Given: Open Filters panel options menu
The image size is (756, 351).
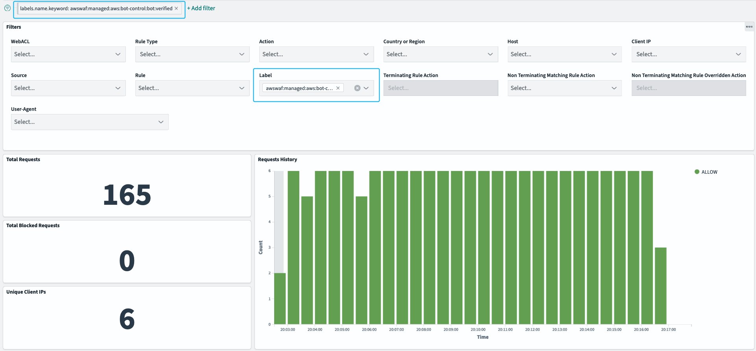Looking at the screenshot, I should coord(749,27).
